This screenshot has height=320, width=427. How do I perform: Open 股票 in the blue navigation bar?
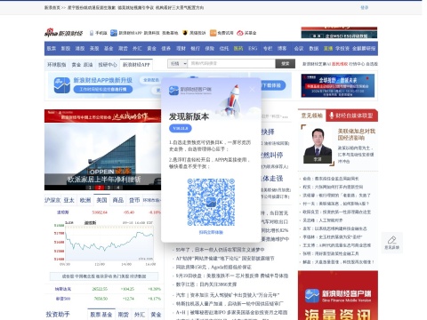[52, 49]
